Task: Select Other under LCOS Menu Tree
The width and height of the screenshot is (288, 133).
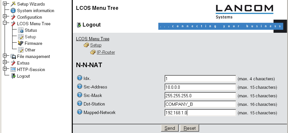Action: pyautogui.click(x=30, y=50)
